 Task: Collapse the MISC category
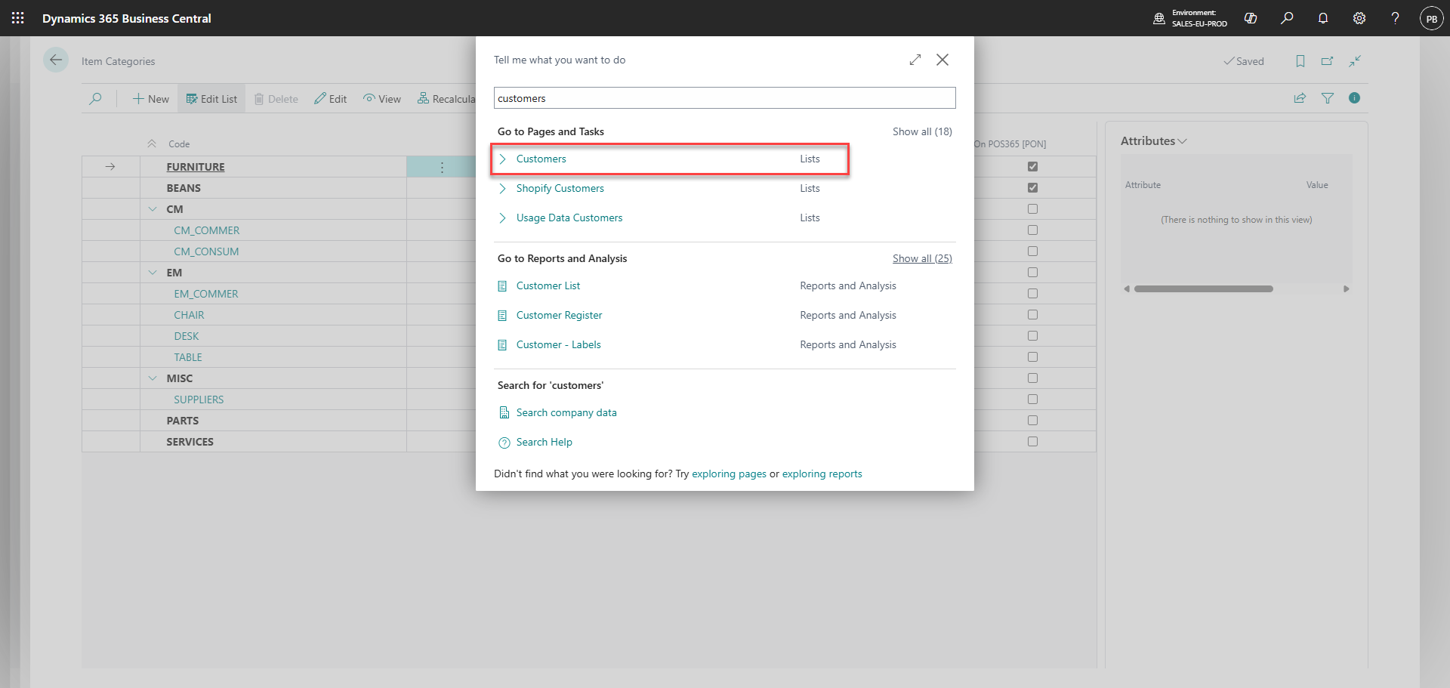[153, 378]
